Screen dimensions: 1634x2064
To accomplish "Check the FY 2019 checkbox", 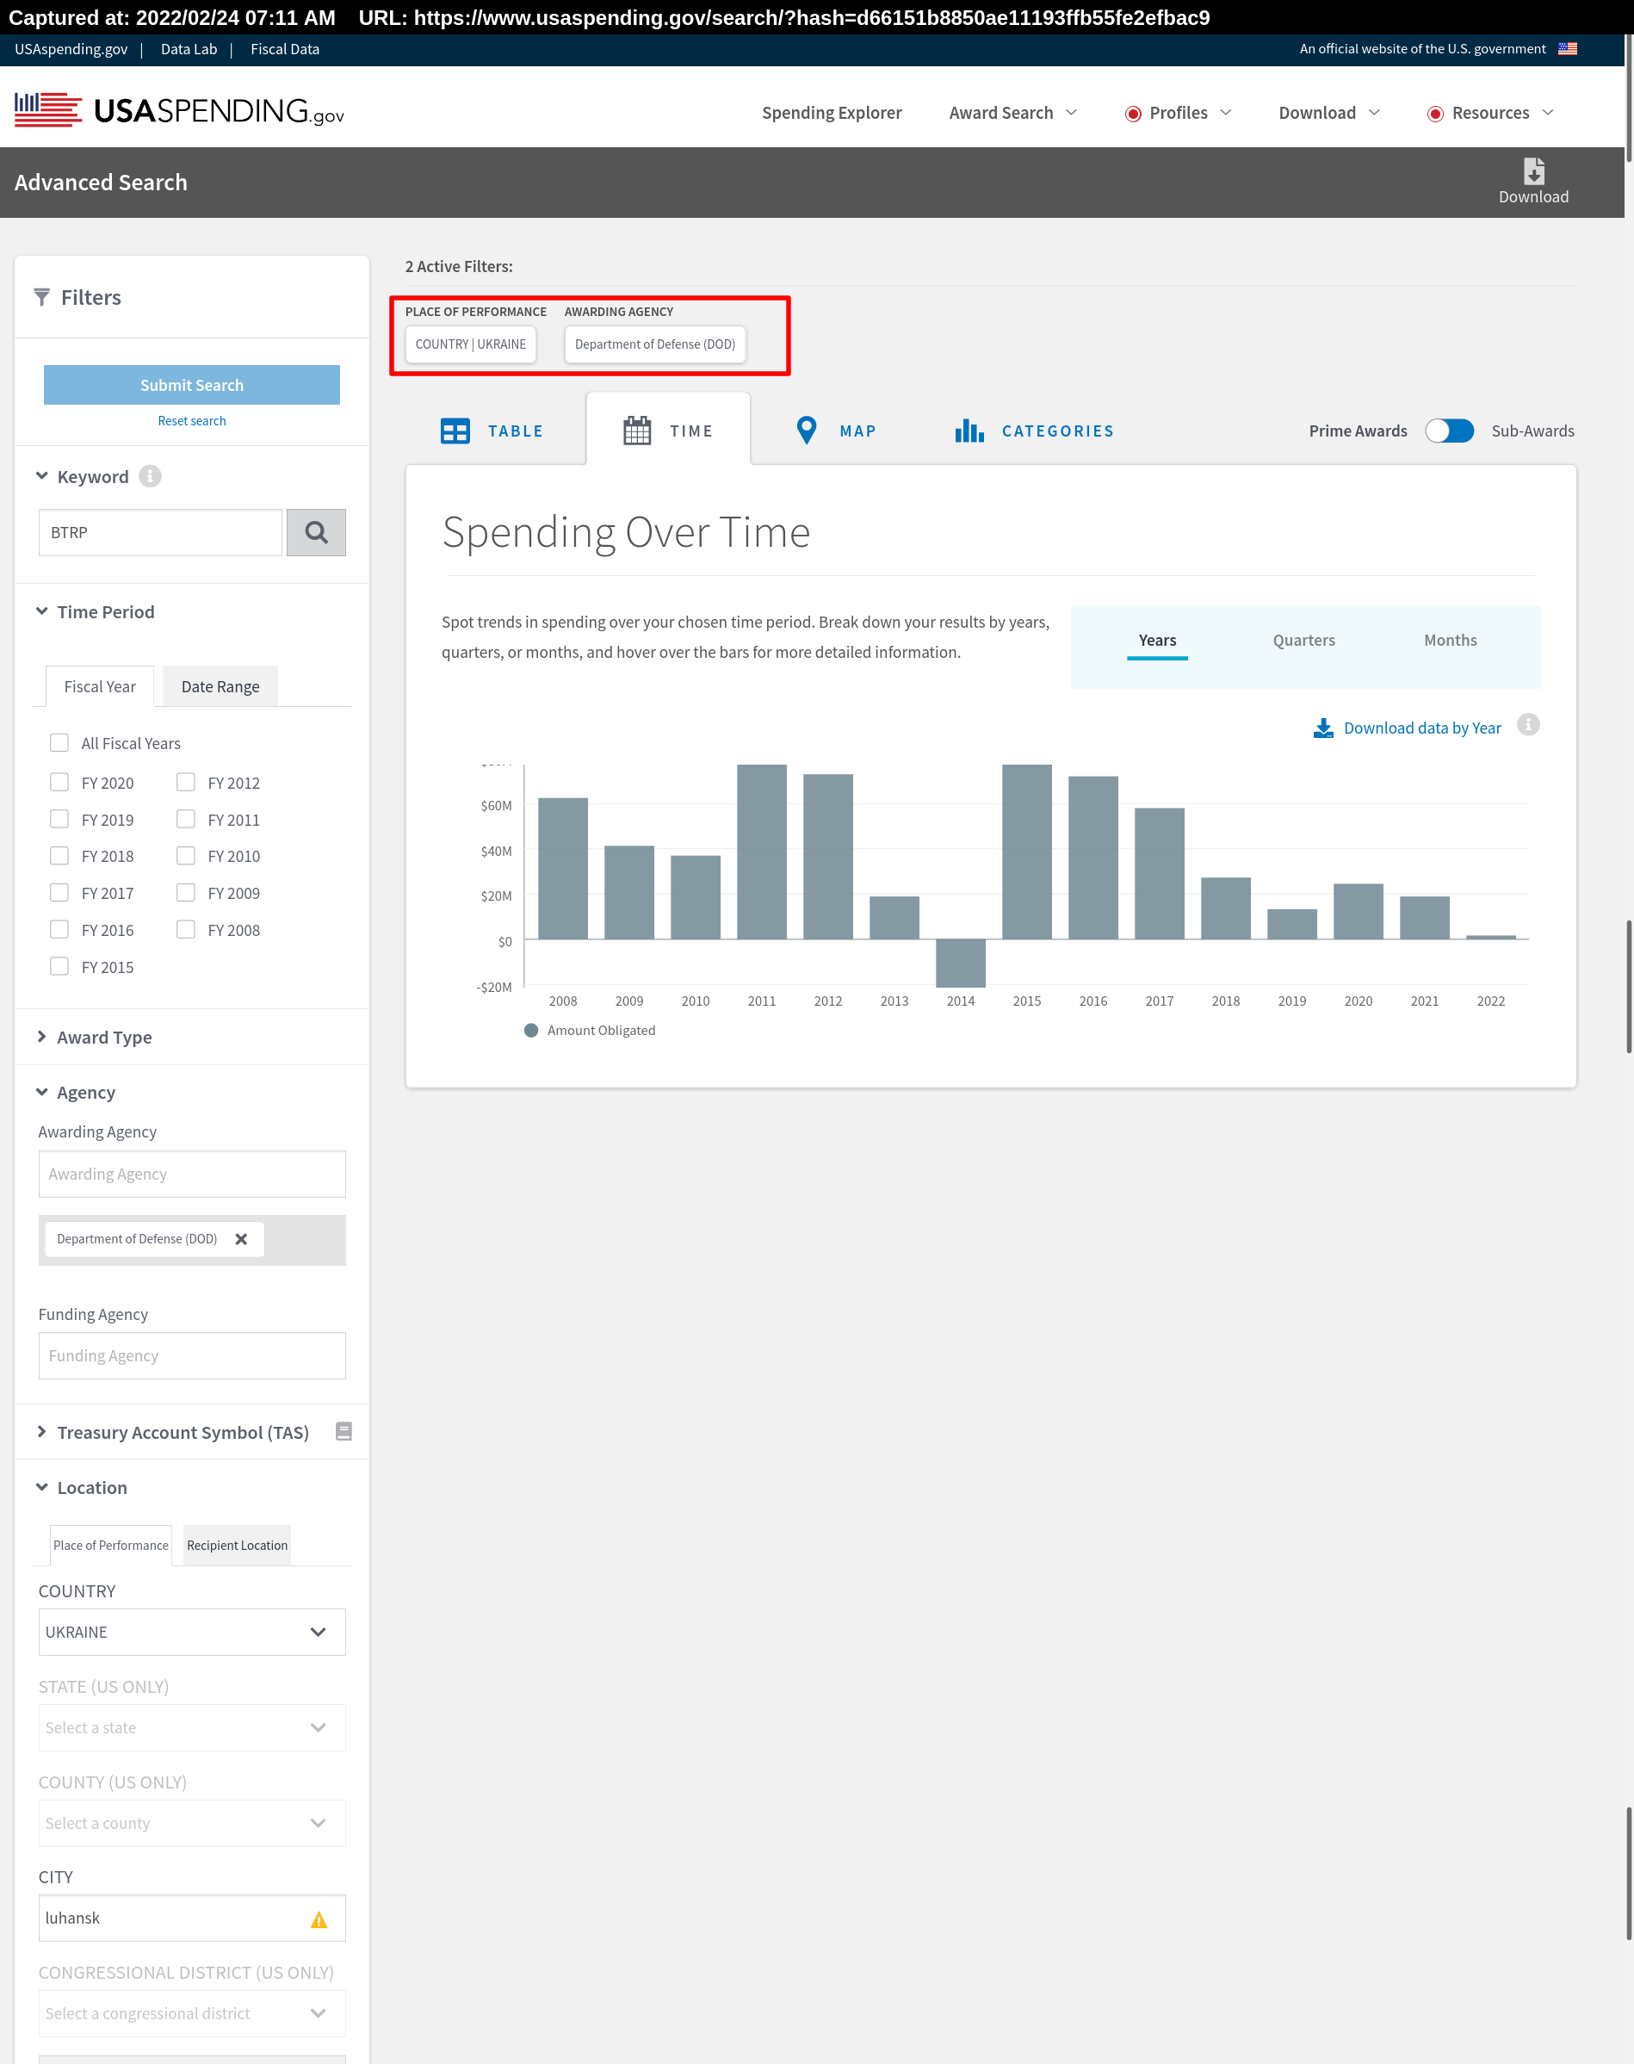I will click(x=59, y=819).
